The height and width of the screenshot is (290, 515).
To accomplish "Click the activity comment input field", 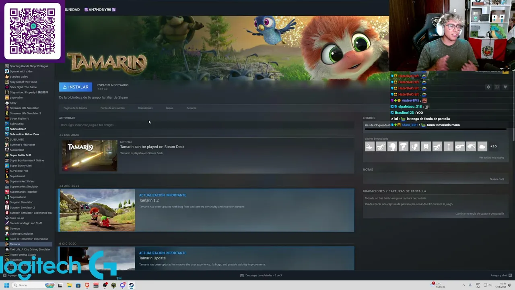I will click(x=206, y=125).
